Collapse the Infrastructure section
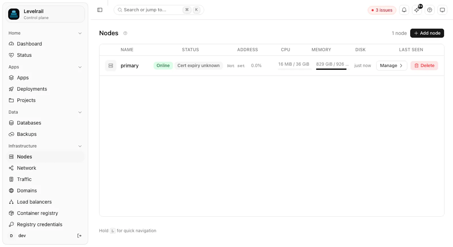Viewport: 453px width, 247px height. [80, 146]
